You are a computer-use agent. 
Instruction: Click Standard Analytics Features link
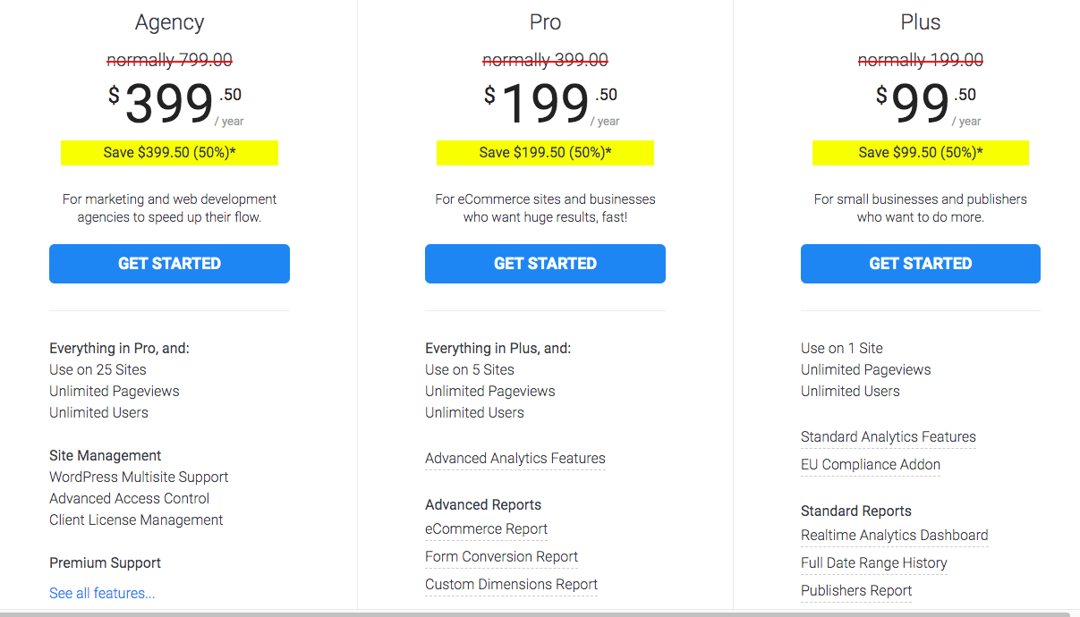pos(889,437)
